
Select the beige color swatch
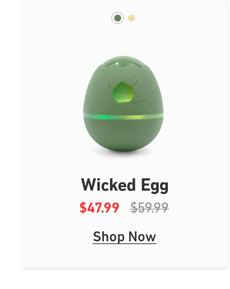click(131, 18)
